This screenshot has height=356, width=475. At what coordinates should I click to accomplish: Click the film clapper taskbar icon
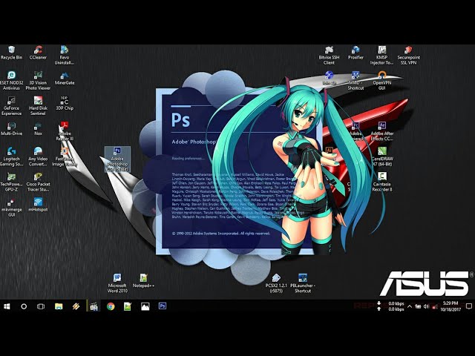[94, 306]
